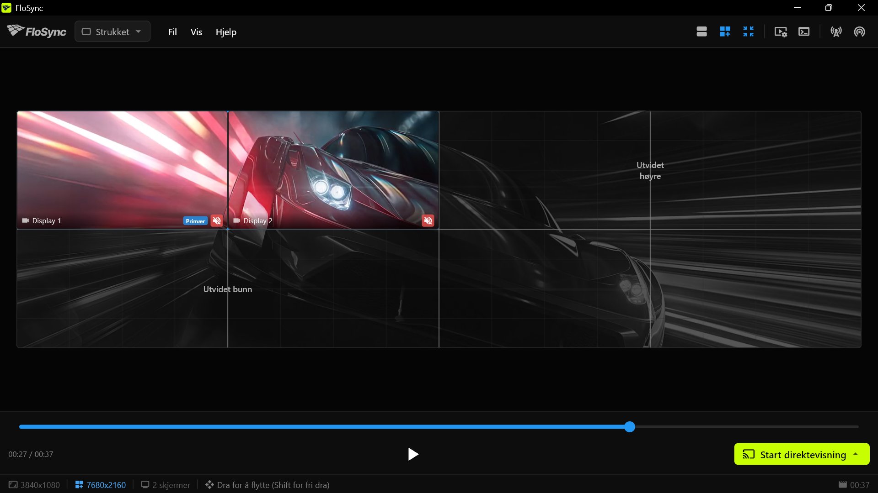Image resolution: width=878 pixels, height=493 pixels.
Task: Select the Display 2 thumbnail
Action: click(x=333, y=170)
